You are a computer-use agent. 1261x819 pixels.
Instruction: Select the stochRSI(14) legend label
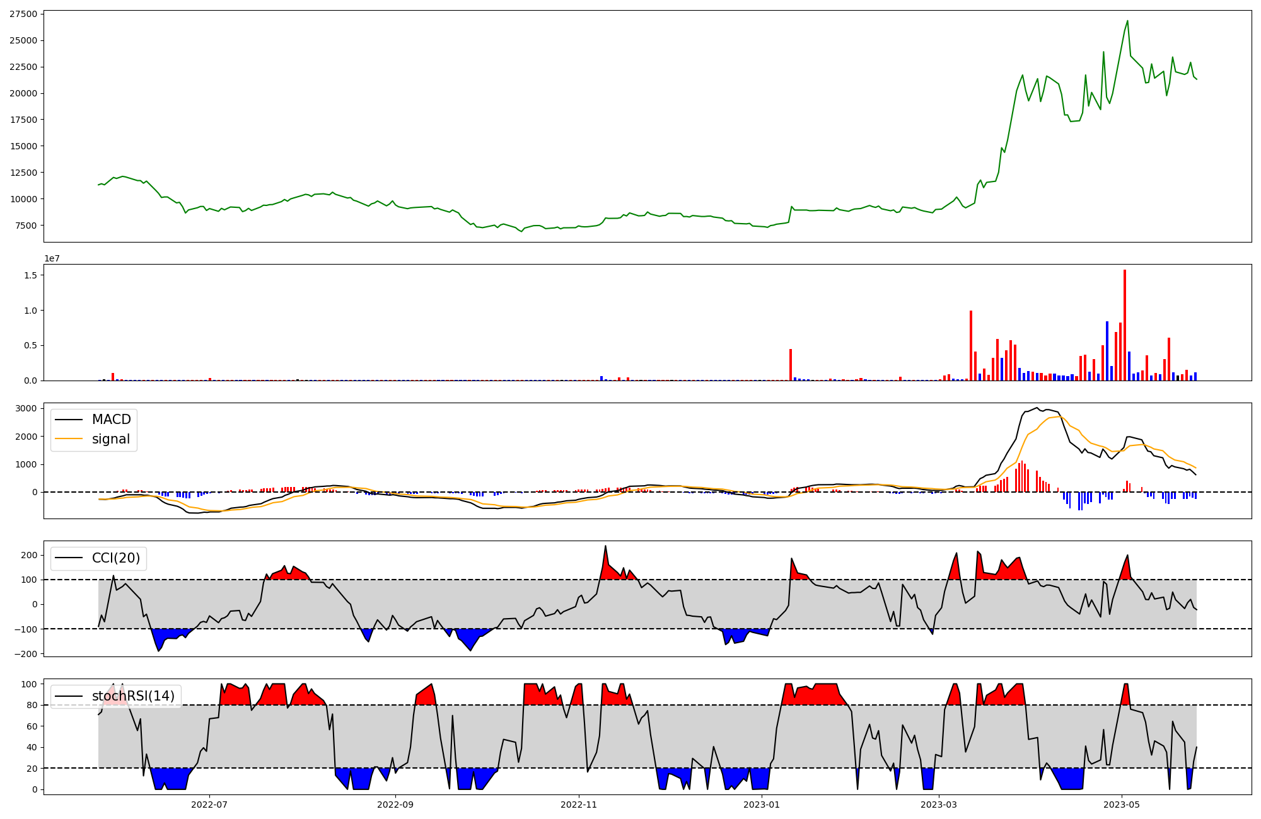[x=133, y=696]
